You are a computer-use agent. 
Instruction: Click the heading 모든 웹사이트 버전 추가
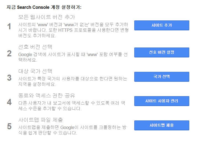(47, 17)
